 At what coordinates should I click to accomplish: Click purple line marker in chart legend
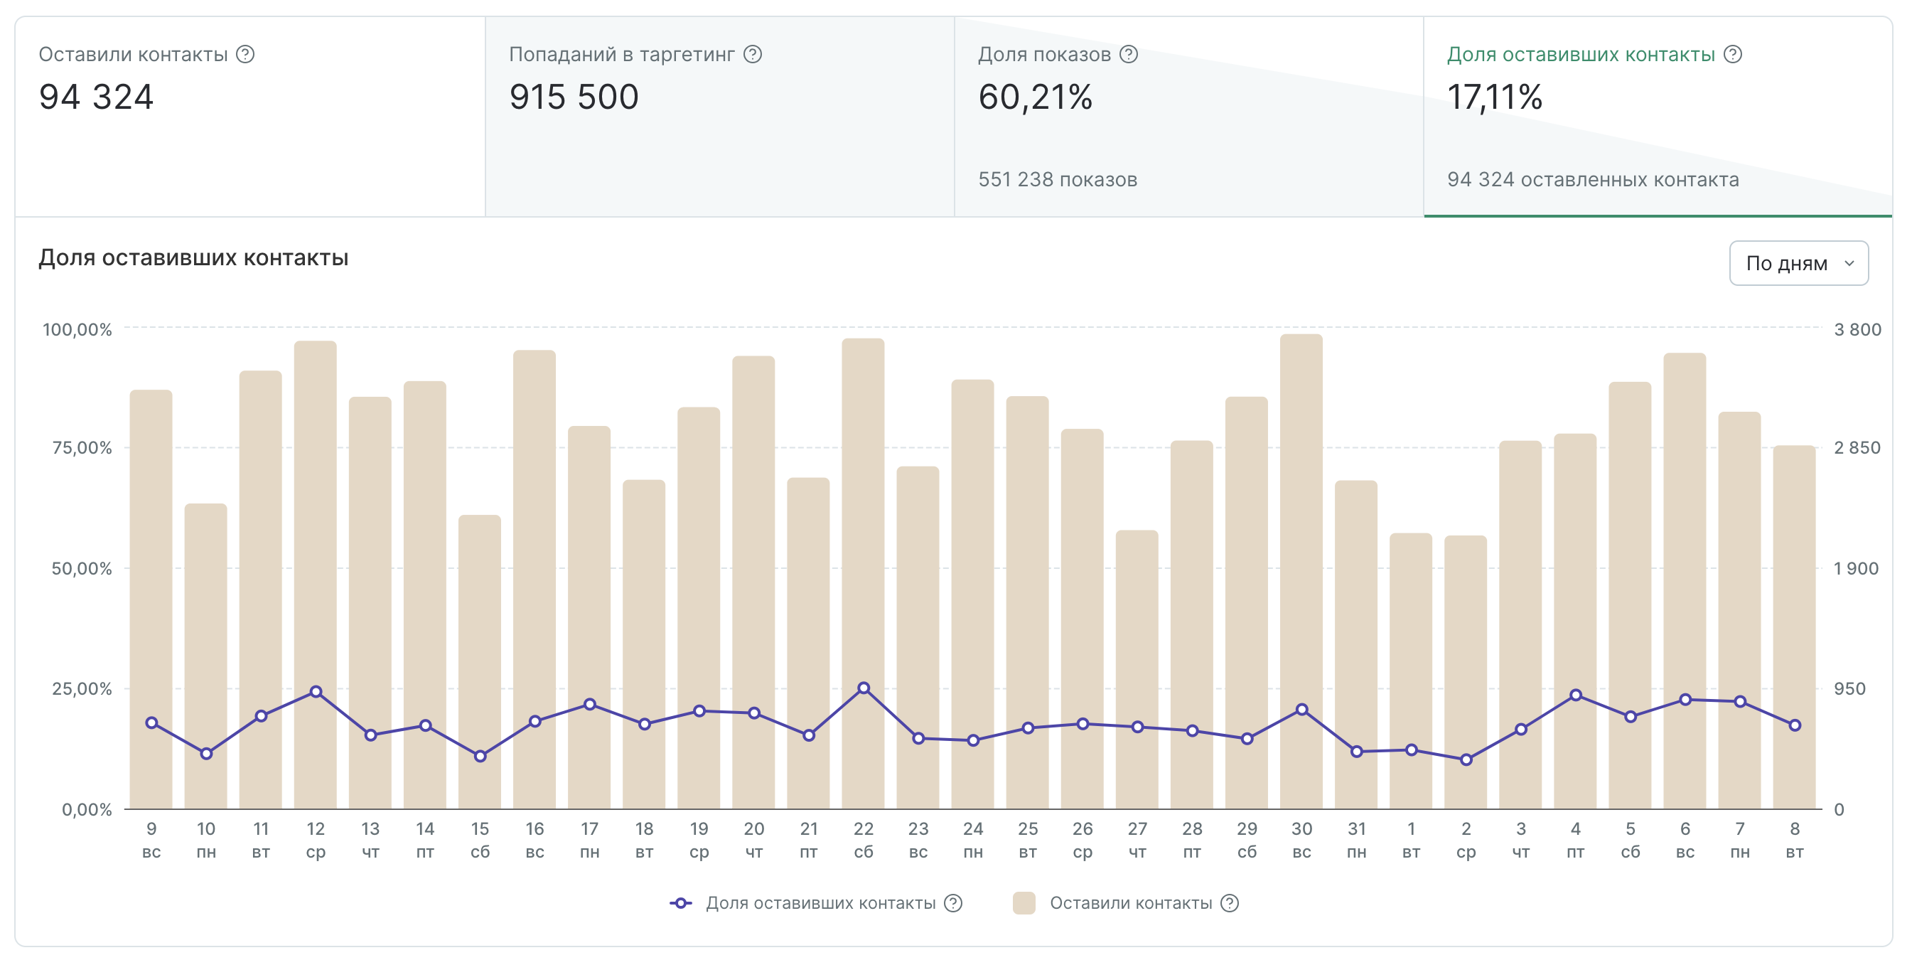(x=681, y=903)
